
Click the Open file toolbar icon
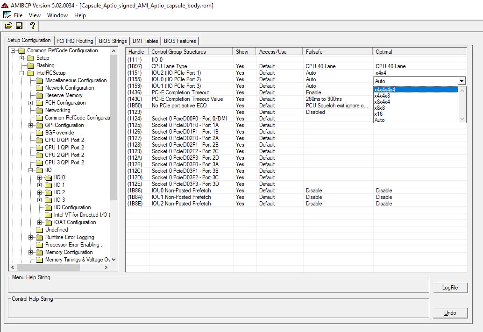9,26
